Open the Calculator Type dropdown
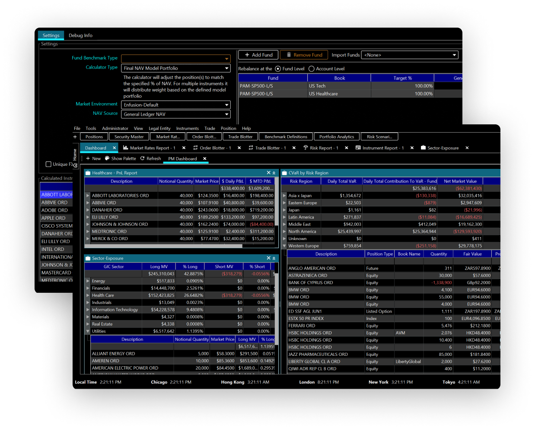The height and width of the screenshot is (431, 535). 226,68
